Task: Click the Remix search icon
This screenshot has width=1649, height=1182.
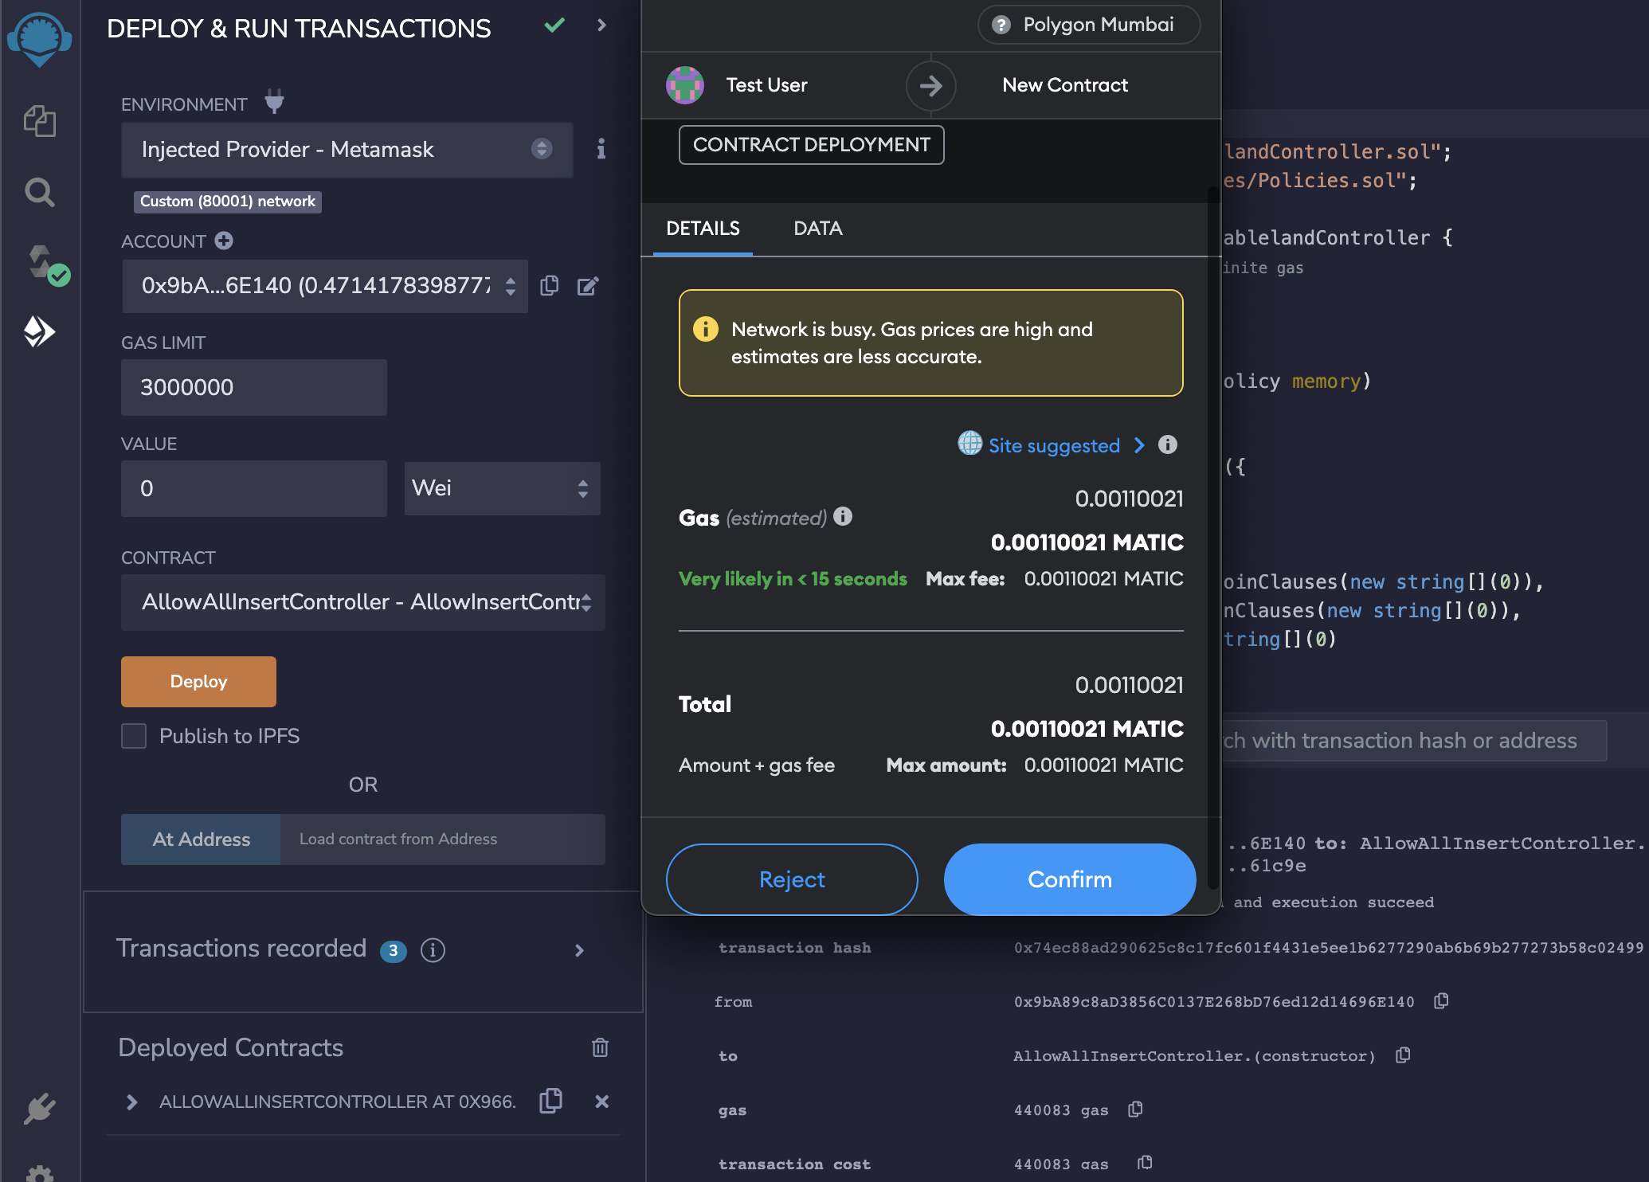Action: pos(40,192)
